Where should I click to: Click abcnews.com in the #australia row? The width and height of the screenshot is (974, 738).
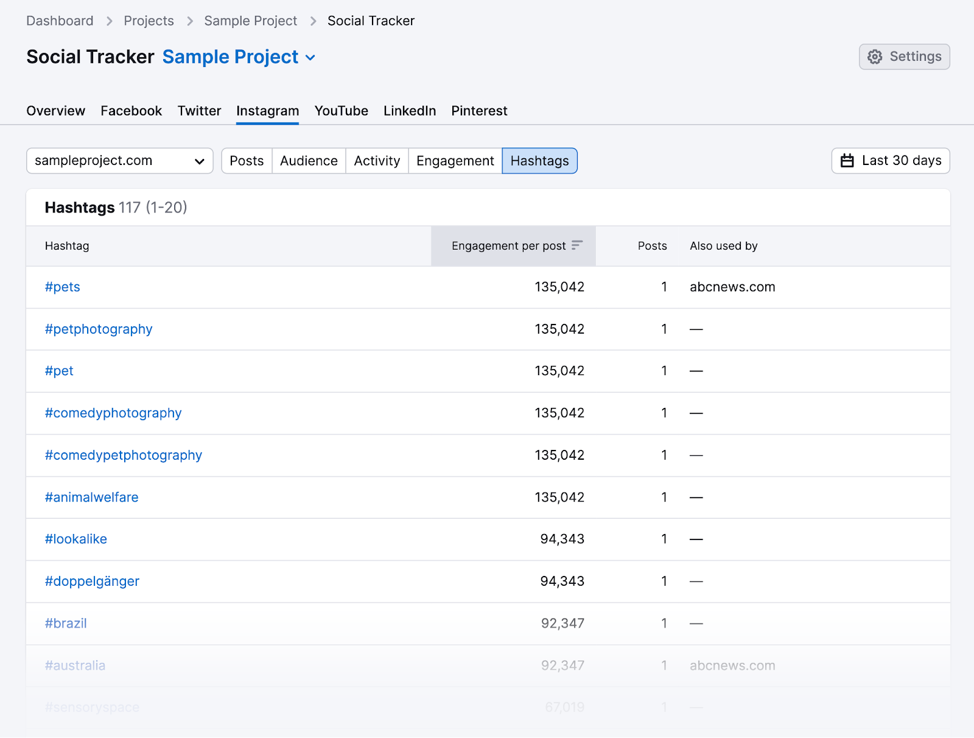point(732,665)
